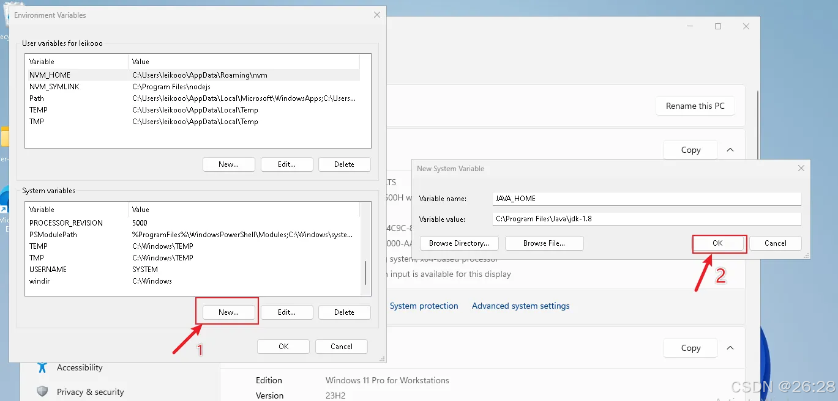
Task: Maximize the Settings window
Action: [718, 26]
